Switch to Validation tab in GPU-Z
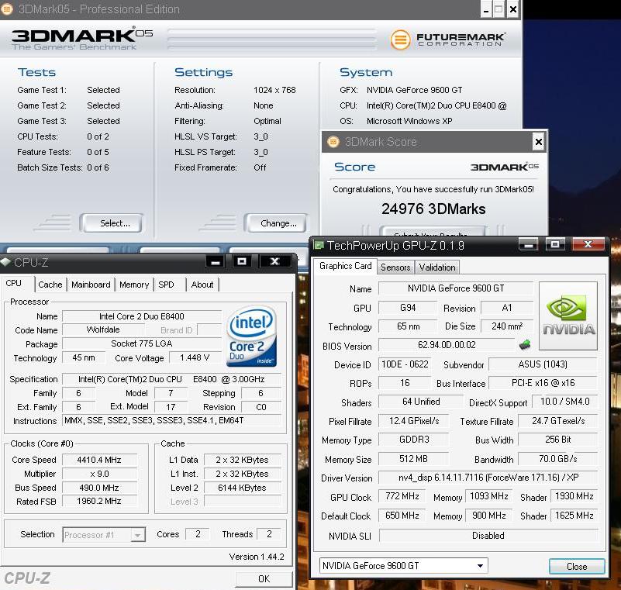Screen dimensions: 621x590 (437, 267)
